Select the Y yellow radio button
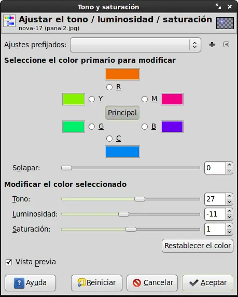This screenshot has height=297, width=238. 92,99
